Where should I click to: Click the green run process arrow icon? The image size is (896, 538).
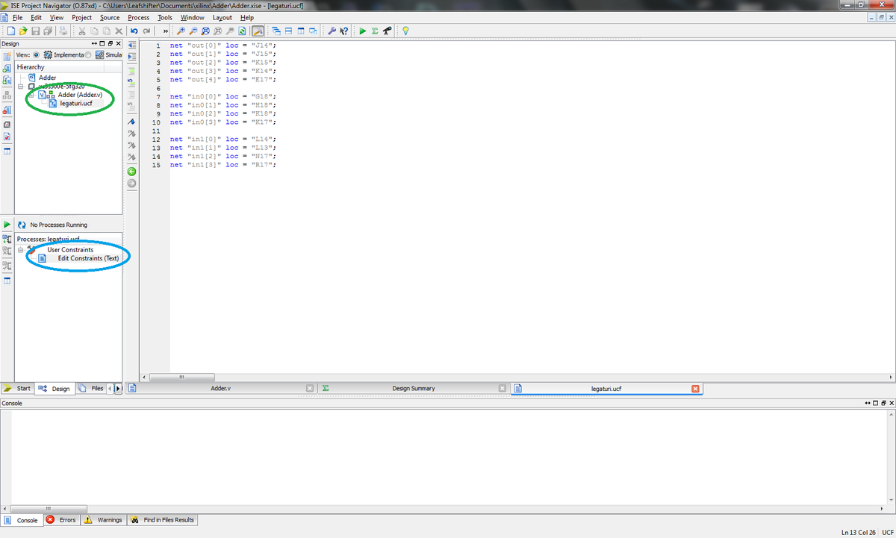coord(361,31)
